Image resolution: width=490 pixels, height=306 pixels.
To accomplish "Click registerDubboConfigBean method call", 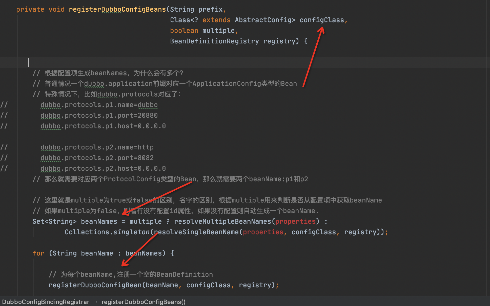I will (x=95, y=285).
